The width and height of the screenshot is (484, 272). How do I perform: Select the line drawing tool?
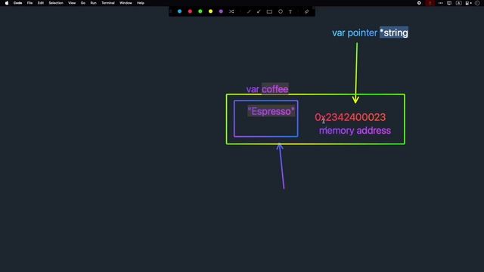(x=249, y=12)
